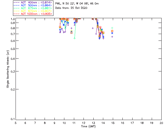This screenshot has height=133, width=166.
Task: Click the gray diamond outlier near 11 GMT
Action: click(x=74, y=38)
